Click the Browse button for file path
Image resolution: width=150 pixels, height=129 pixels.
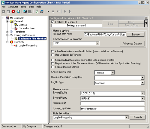(x=136, y=35)
